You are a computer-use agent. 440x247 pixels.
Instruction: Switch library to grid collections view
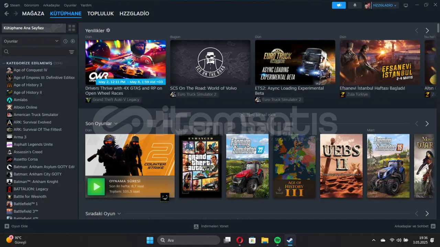point(71,28)
